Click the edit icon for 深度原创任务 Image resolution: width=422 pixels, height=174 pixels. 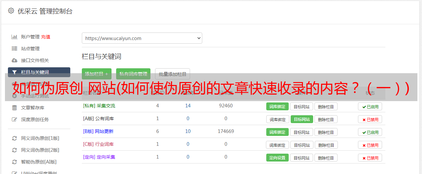[14, 120]
